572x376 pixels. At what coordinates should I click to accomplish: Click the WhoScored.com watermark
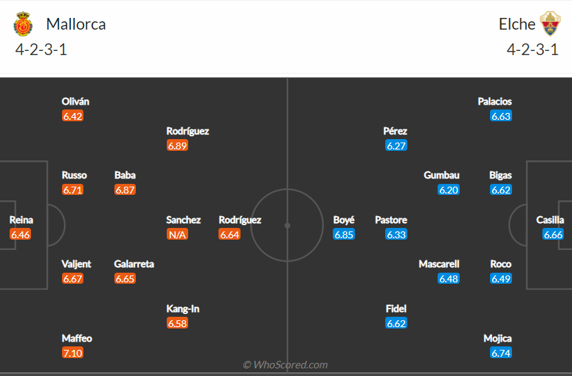click(285, 365)
